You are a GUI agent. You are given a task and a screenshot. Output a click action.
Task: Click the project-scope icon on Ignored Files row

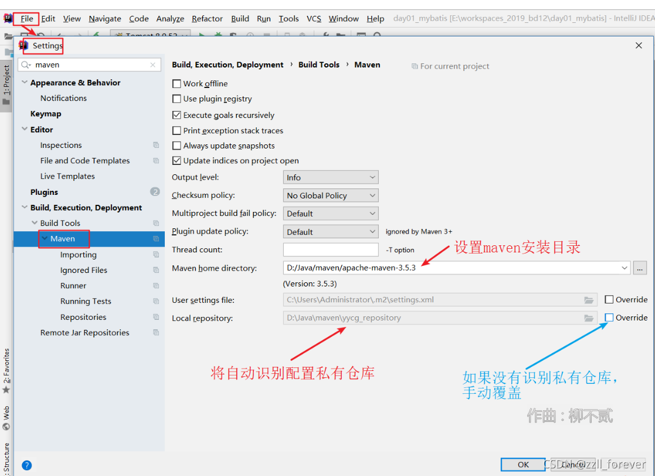tap(156, 270)
